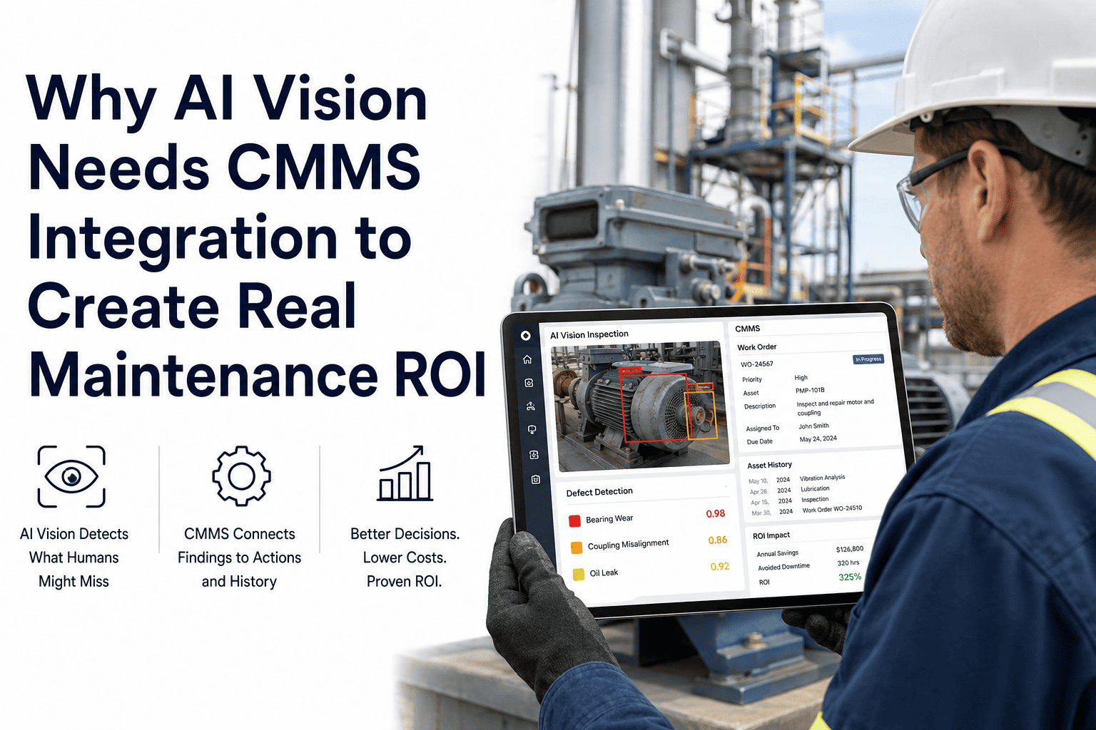The height and width of the screenshot is (730, 1096).
Task: Open the Home icon in tablet sidebar
Action: click(x=527, y=359)
